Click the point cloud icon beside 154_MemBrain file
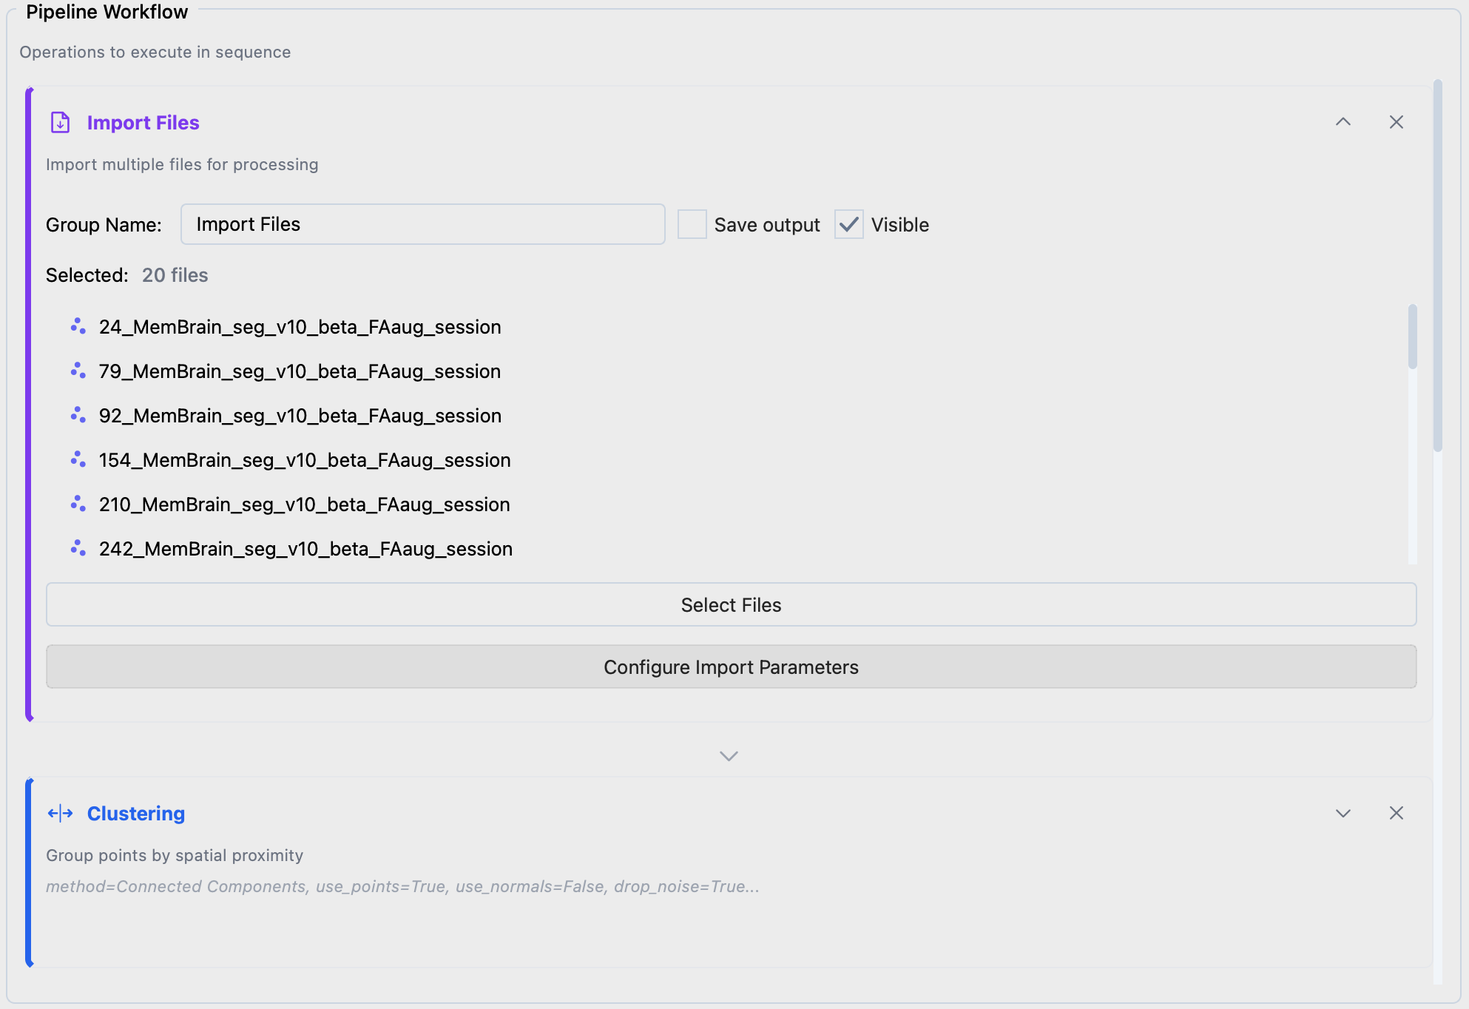The height and width of the screenshot is (1009, 1469). 78,459
